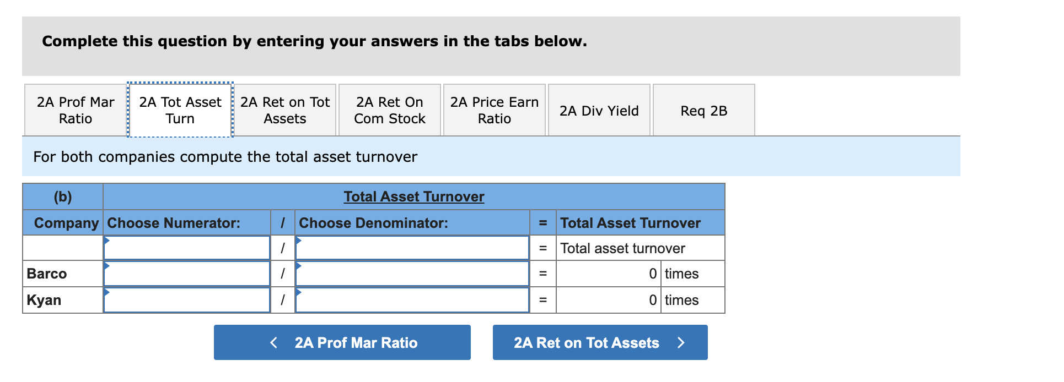Screen dimensions: 1064x382
Task: Open the first row denominator dropdown
Action: [411, 248]
